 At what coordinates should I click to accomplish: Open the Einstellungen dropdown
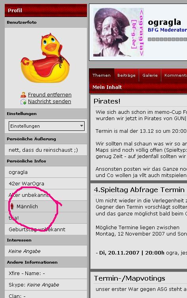pos(47,126)
